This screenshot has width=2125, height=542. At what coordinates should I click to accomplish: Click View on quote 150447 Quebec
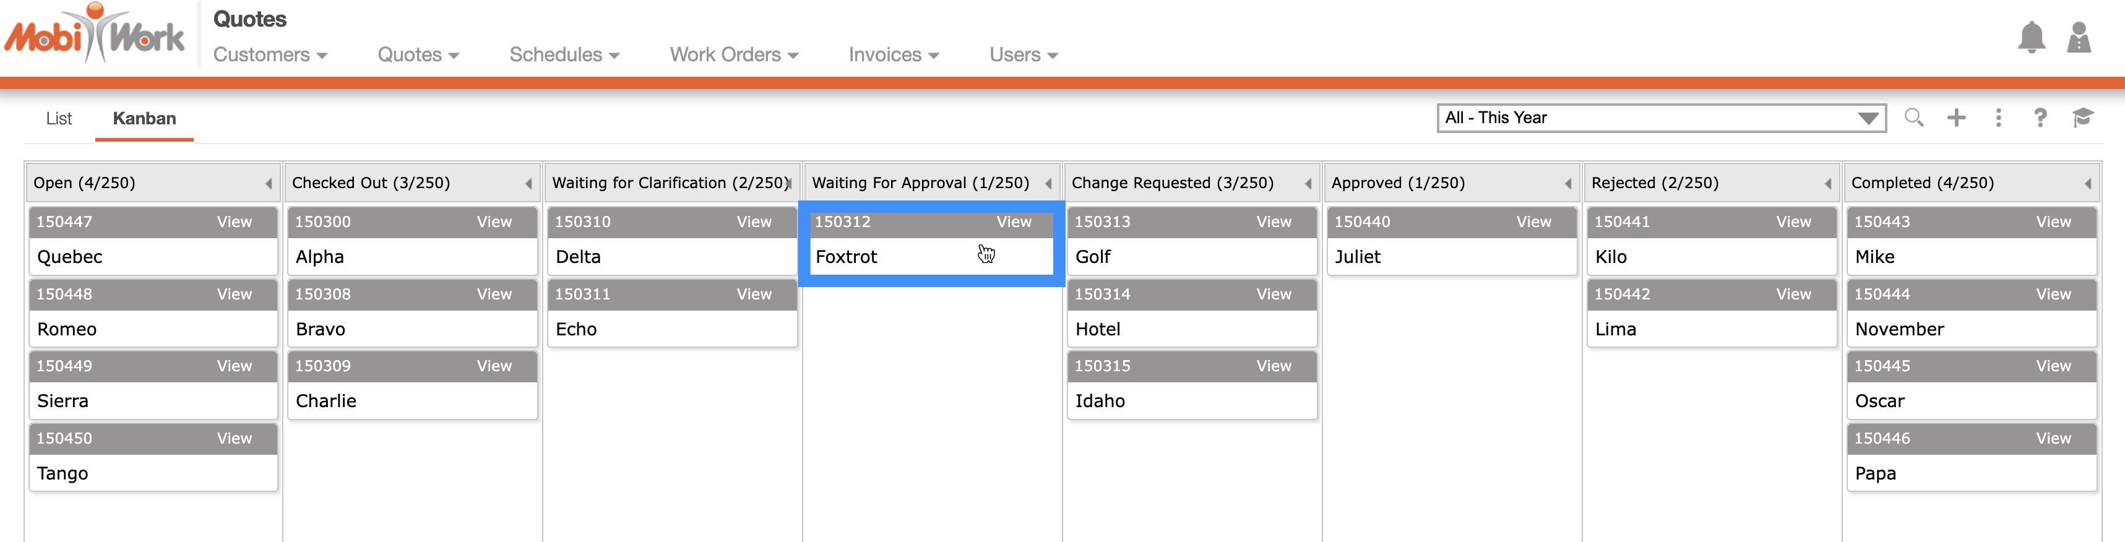point(235,222)
